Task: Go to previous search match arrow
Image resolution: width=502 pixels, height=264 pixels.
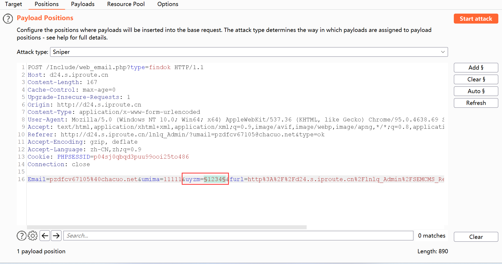Action: click(45, 236)
